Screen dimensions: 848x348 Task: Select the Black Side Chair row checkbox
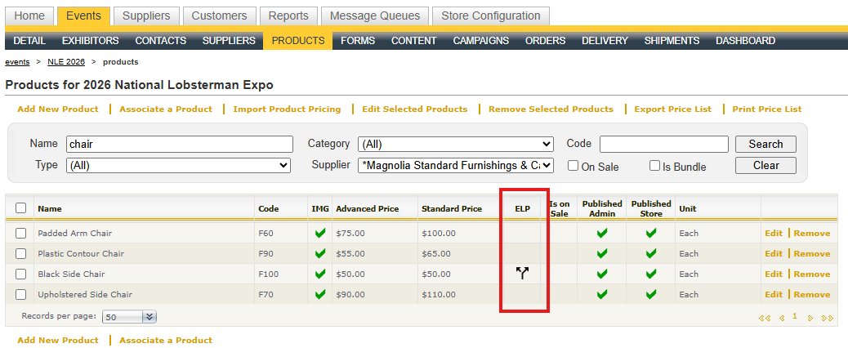pos(21,274)
